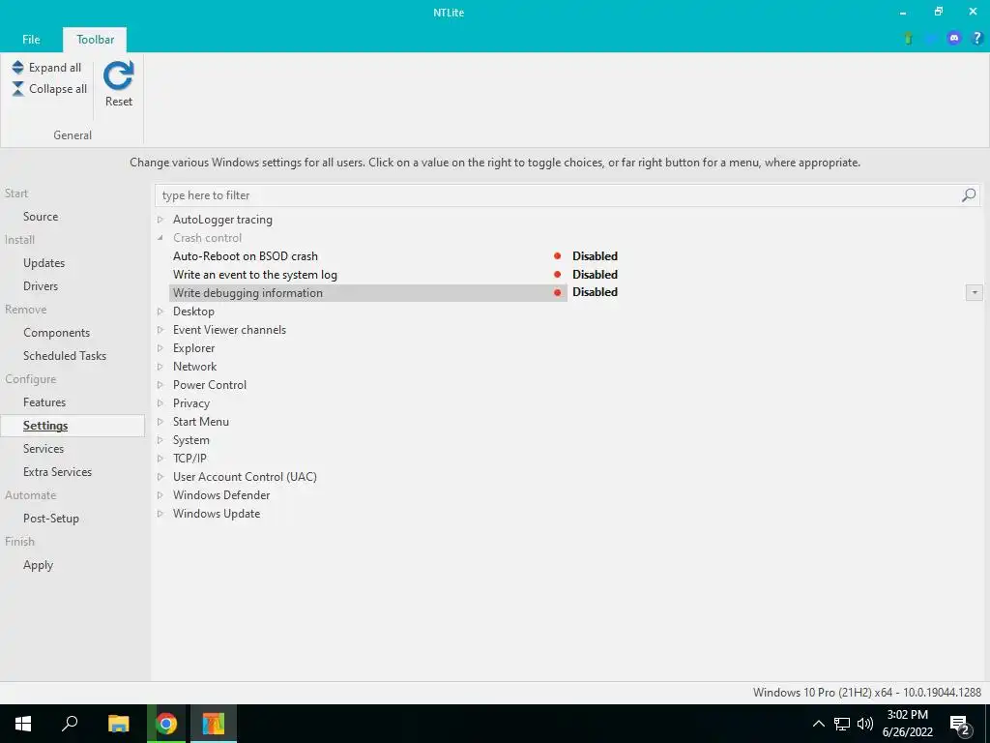The image size is (990, 743).
Task: Click the network tray icon
Action: [842, 724]
